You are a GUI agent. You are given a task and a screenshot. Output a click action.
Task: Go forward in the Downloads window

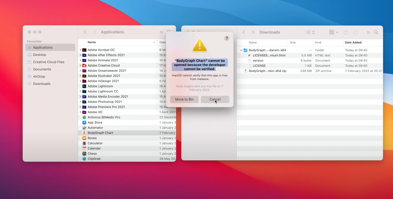pos(253,32)
